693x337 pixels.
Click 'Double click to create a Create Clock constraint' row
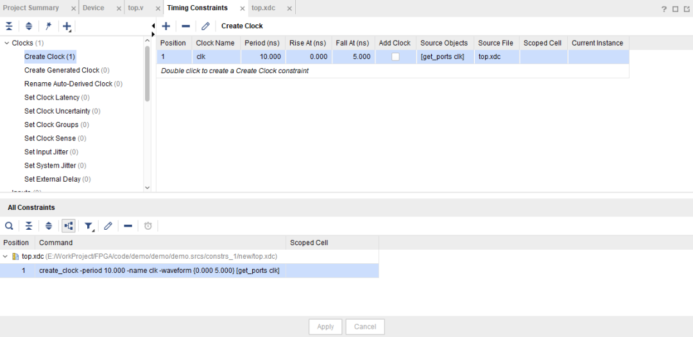click(393, 71)
